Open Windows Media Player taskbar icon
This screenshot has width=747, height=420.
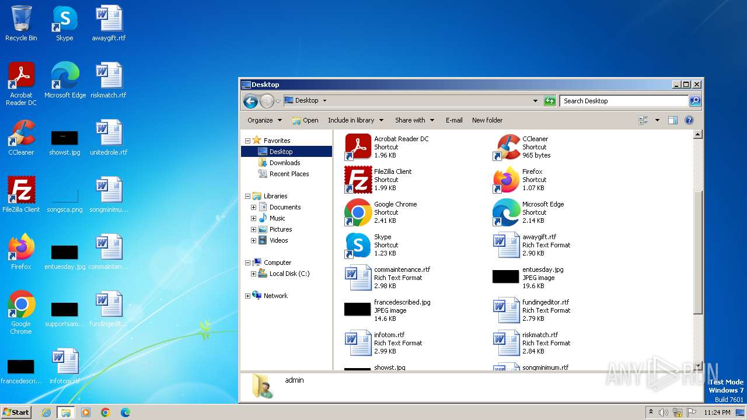pyautogui.click(x=86, y=412)
